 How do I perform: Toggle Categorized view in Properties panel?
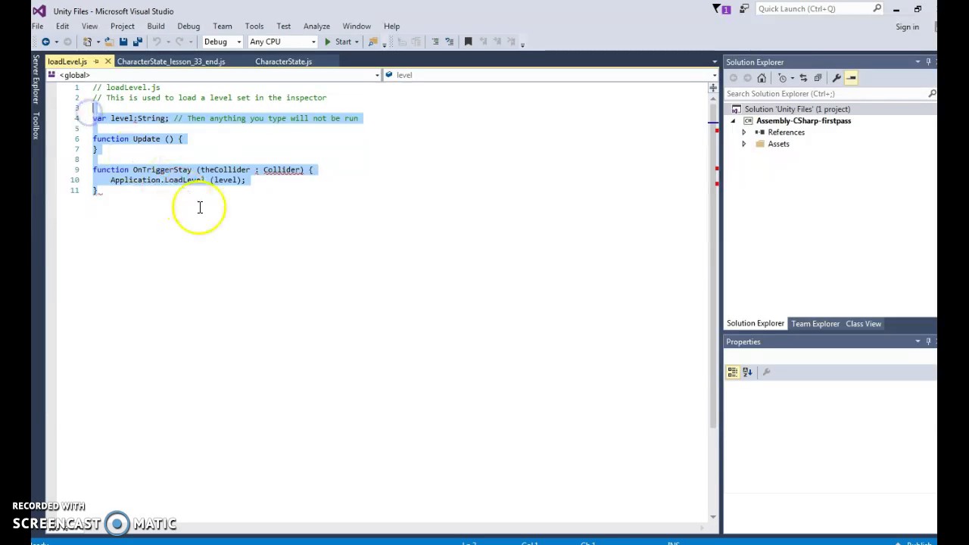[732, 372]
